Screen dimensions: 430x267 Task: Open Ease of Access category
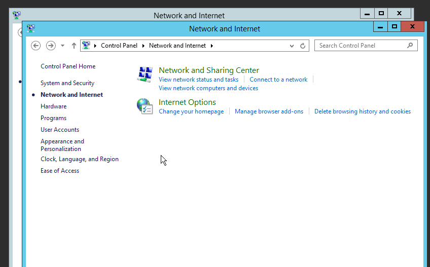click(x=60, y=171)
